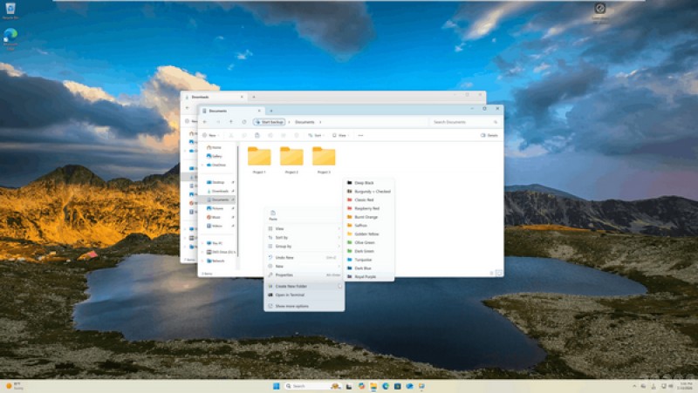This screenshot has width=698, height=393.
Task: Pick the Turquoise folder color
Action: [365, 260]
